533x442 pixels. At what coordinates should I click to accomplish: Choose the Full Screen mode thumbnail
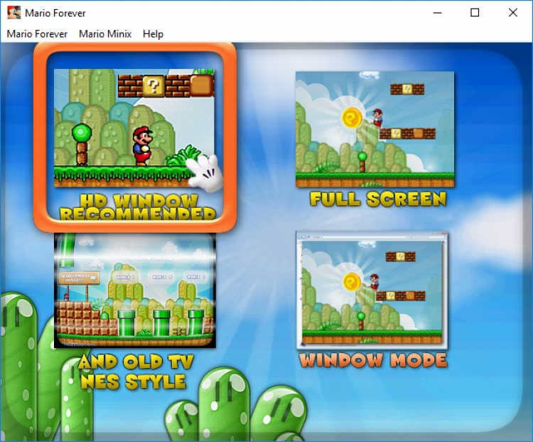(x=375, y=130)
